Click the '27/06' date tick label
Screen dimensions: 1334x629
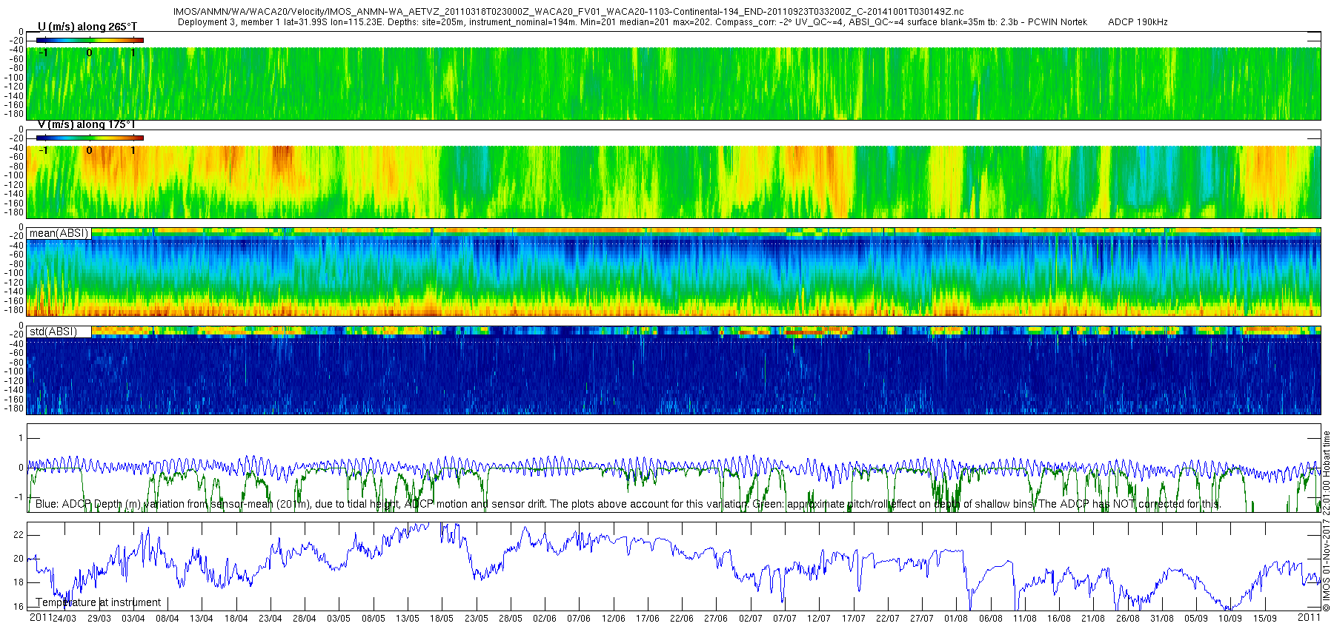716,619
